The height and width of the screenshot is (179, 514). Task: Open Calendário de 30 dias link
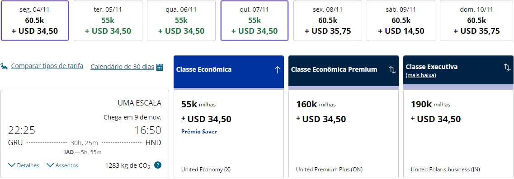[x=122, y=67]
